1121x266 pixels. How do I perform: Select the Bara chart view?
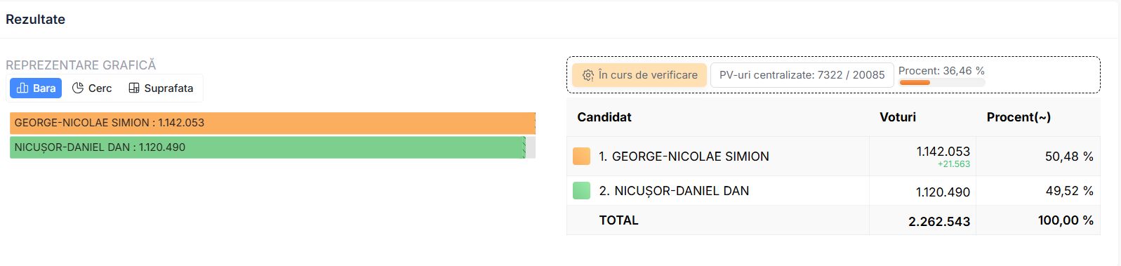pyautogui.click(x=36, y=88)
